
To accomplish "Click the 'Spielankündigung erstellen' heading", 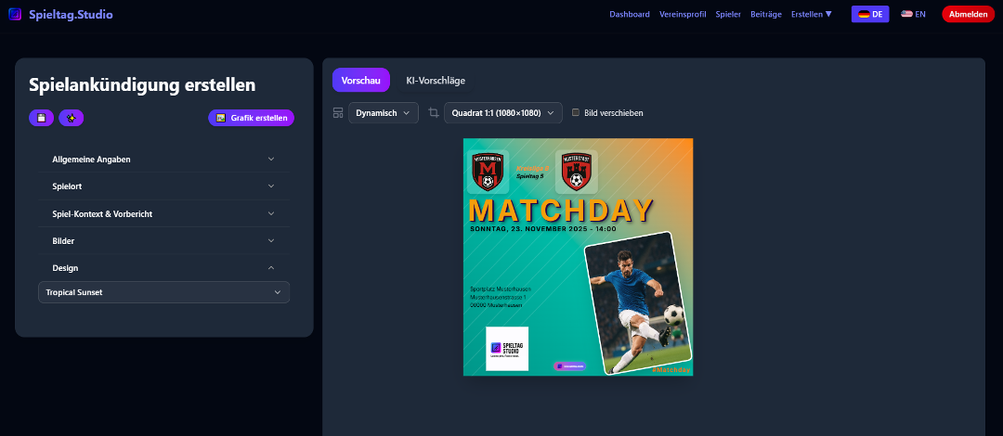I will click(x=142, y=84).
